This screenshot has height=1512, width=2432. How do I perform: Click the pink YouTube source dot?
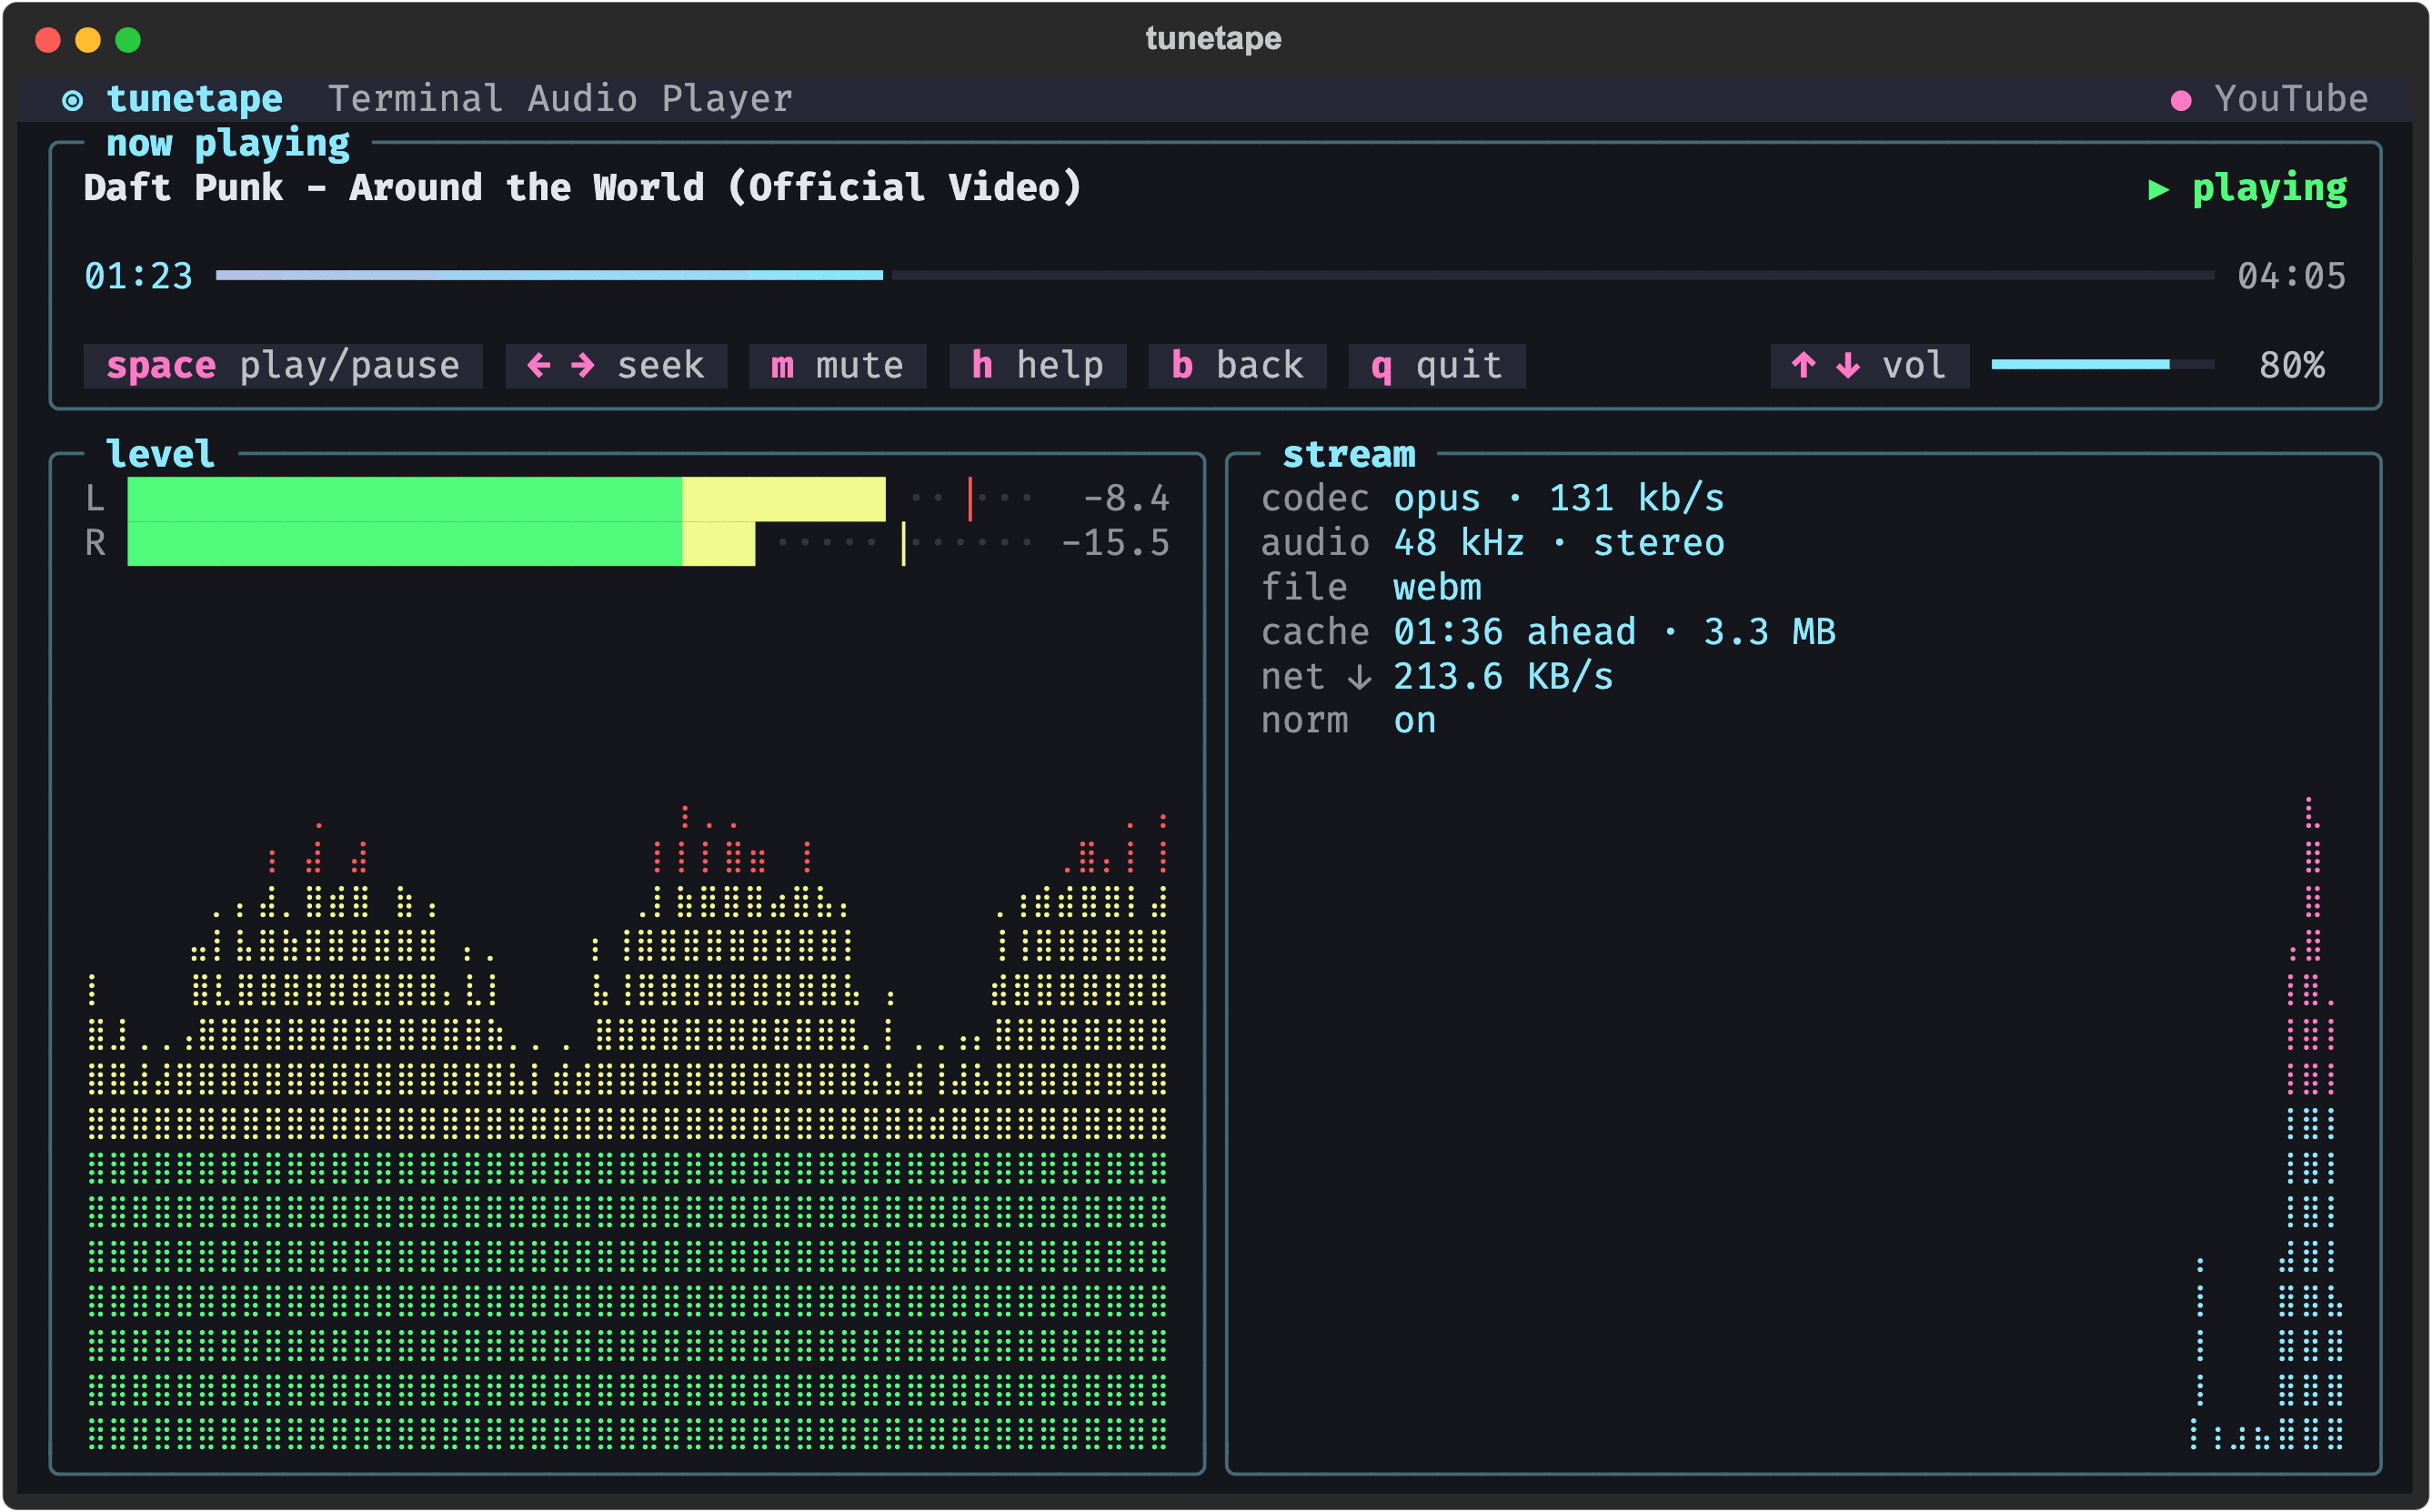click(2181, 100)
